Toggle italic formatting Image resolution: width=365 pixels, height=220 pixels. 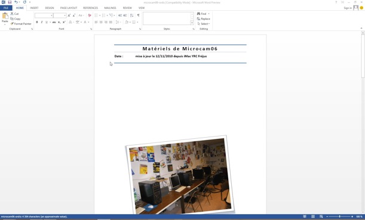pyautogui.click(x=42, y=22)
